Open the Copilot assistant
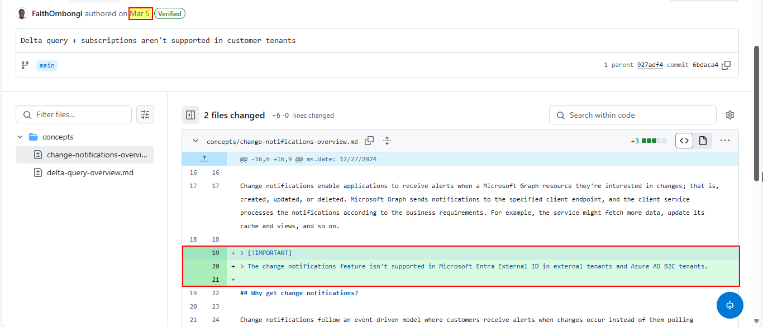The width and height of the screenshot is (763, 327). [729, 305]
